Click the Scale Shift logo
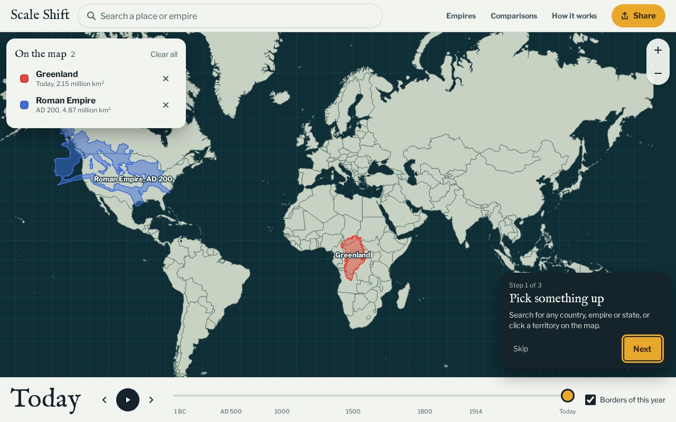This screenshot has width=676, height=422. click(x=40, y=15)
